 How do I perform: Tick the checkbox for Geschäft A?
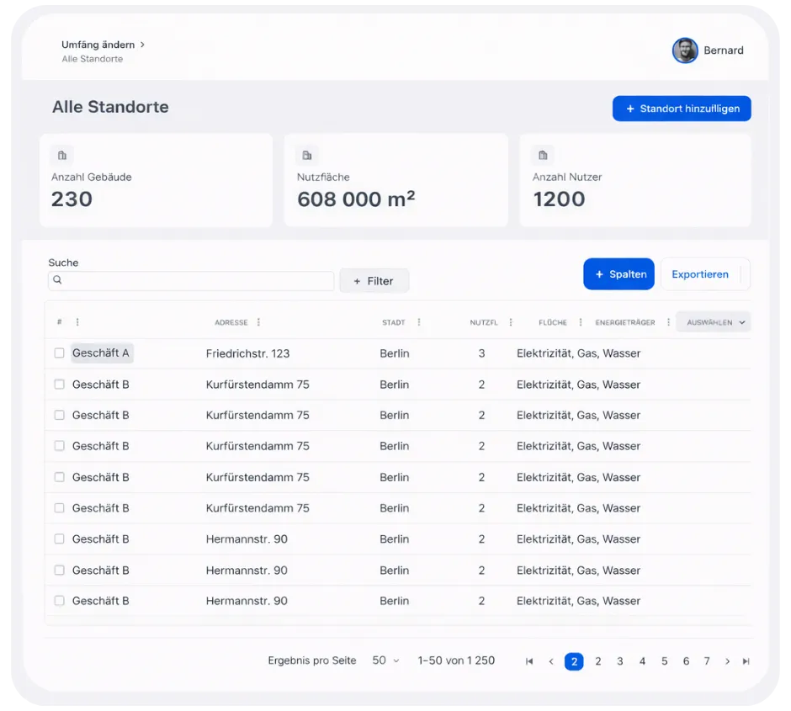[60, 353]
